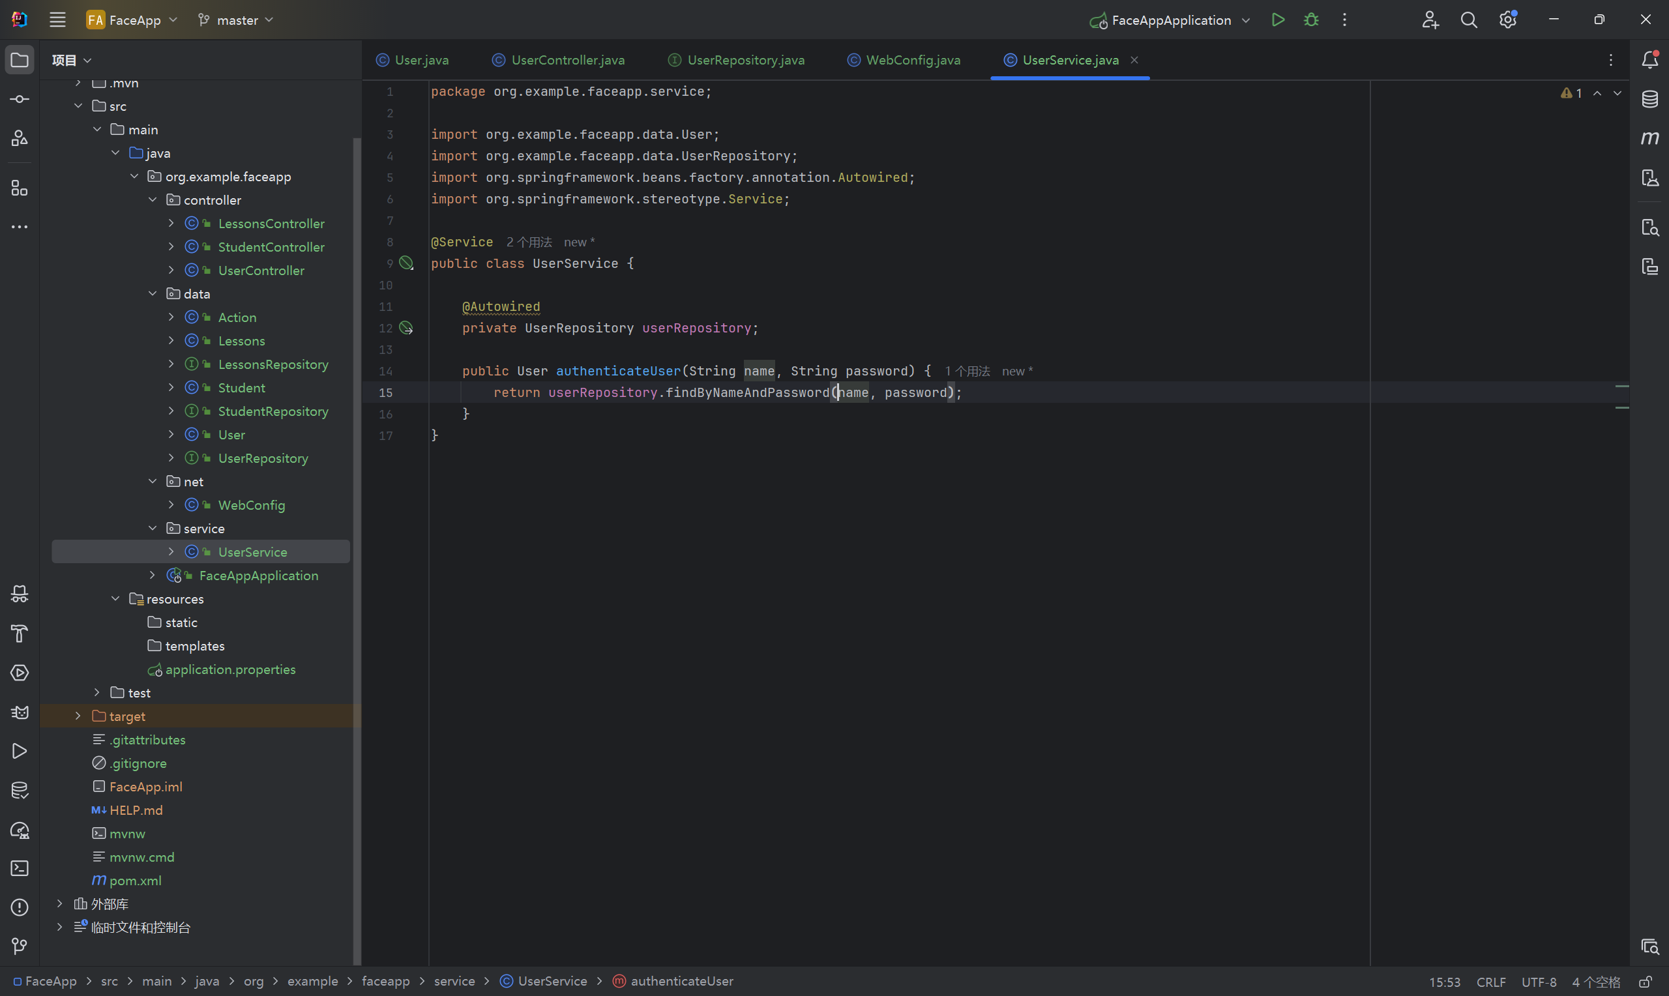This screenshot has width=1669, height=996.
Task: Open the main hamburger menu
Action: coord(58,20)
